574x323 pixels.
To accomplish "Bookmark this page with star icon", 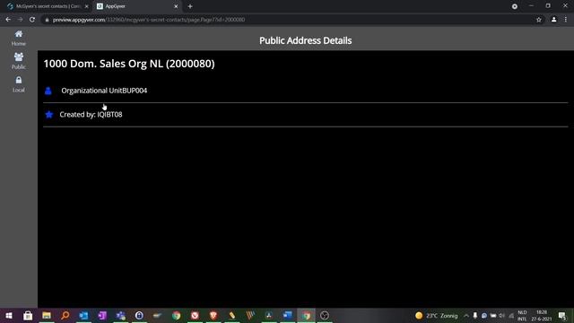I will (539, 20).
